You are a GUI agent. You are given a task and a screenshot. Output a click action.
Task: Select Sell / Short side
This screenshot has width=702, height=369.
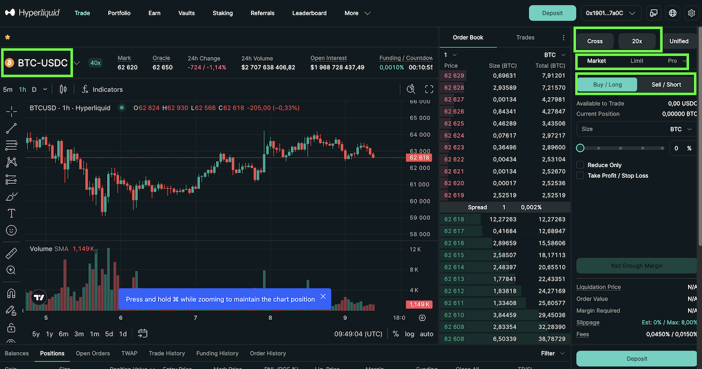666,84
